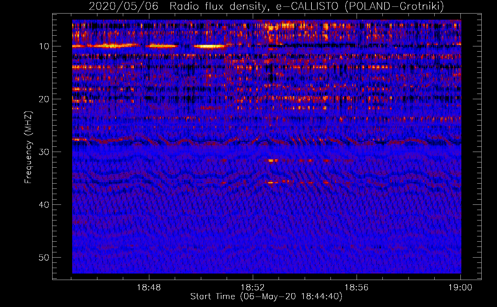Click the 40 MHz frequency tick label
This screenshot has height=307, width=497.
coord(44,205)
